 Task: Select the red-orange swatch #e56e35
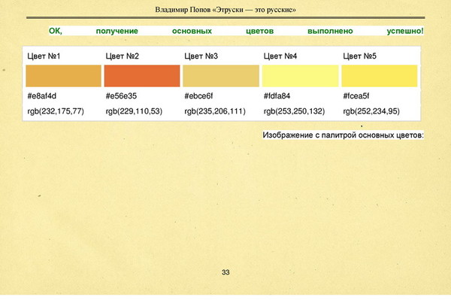pyautogui.click(x=142, y=76)
